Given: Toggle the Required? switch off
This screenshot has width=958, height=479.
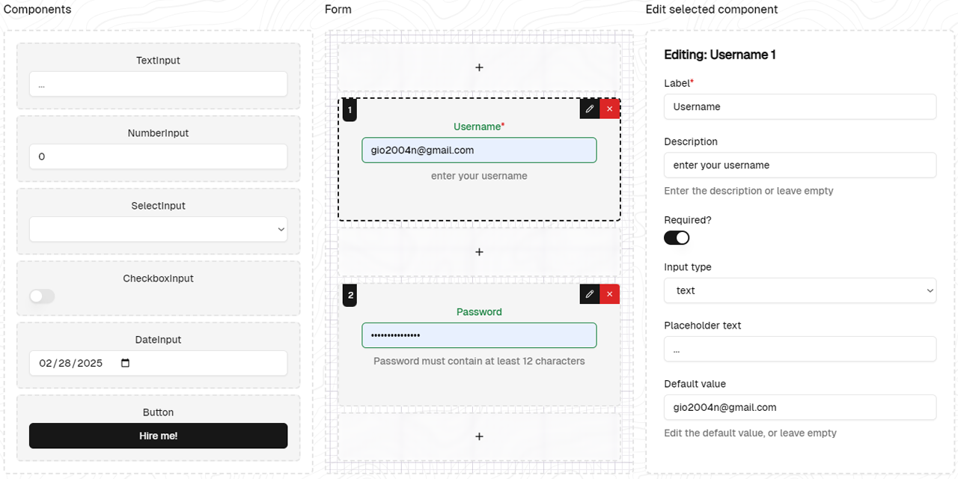Looking at the screenshot, I should coord(677,238).
